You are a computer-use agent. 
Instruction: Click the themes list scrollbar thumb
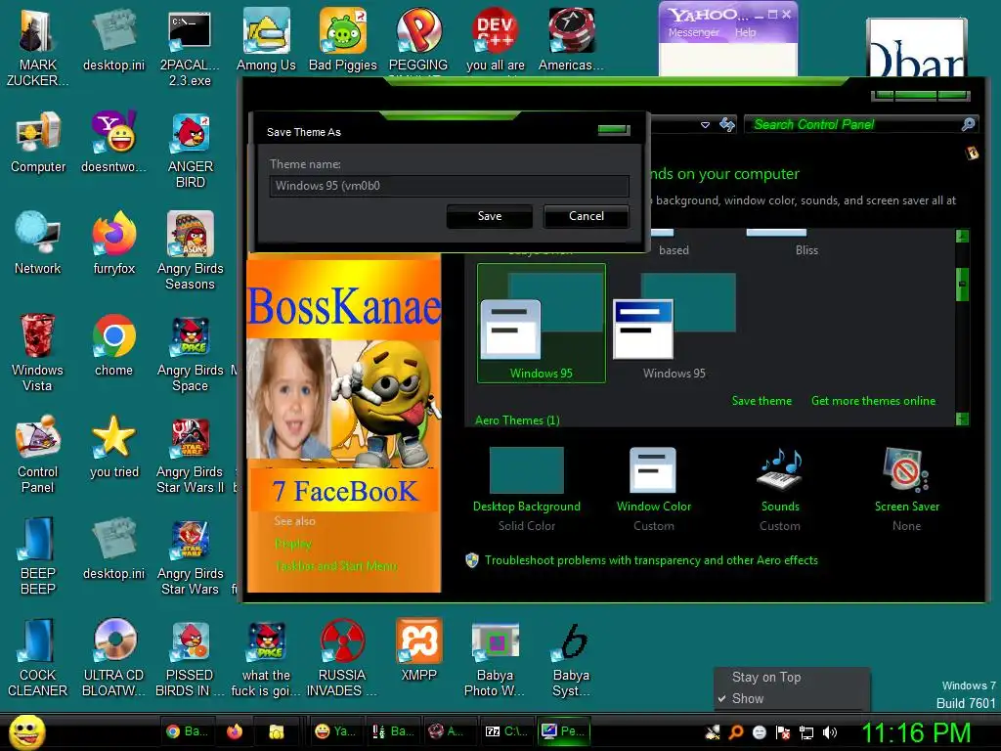[x=962, y=285]
